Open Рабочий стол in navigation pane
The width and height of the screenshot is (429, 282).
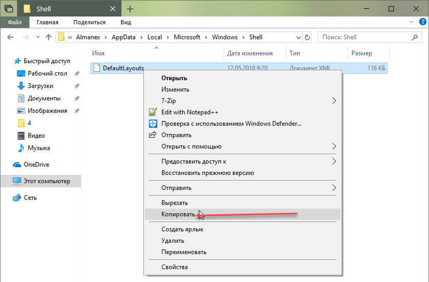click(47, 74)
